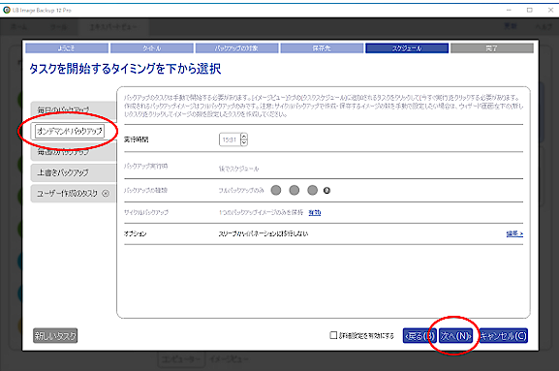Open エキスパートビュー tab in background window
This screenshot has width=559, height=371.
click(113, 27)
